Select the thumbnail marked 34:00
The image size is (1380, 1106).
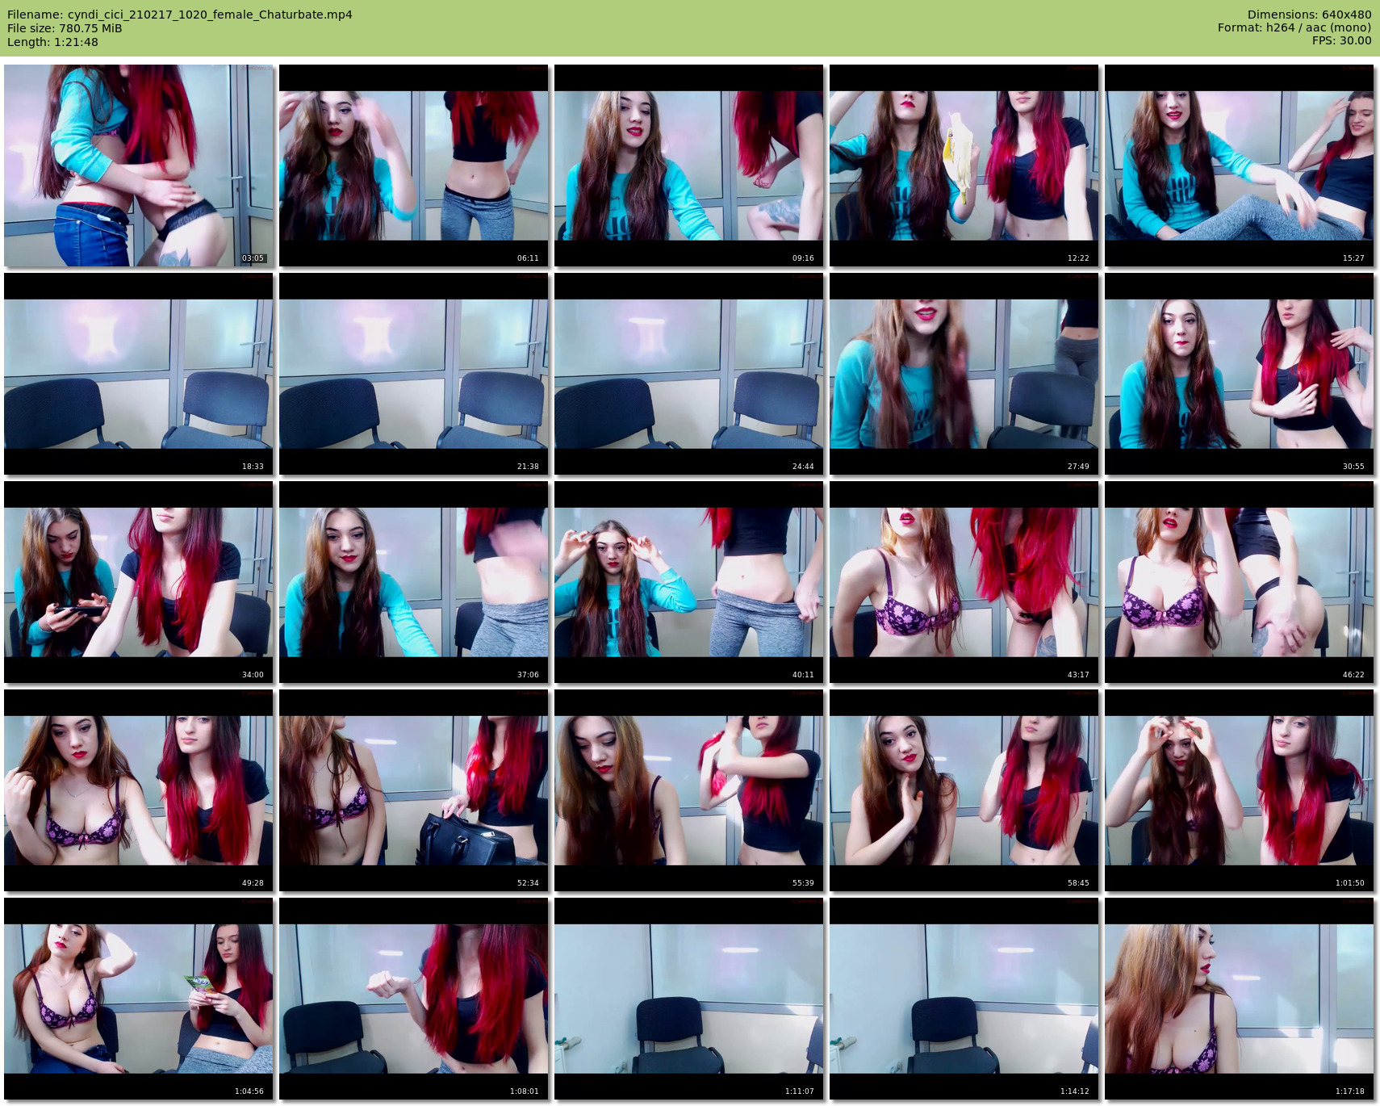(139, 582)
